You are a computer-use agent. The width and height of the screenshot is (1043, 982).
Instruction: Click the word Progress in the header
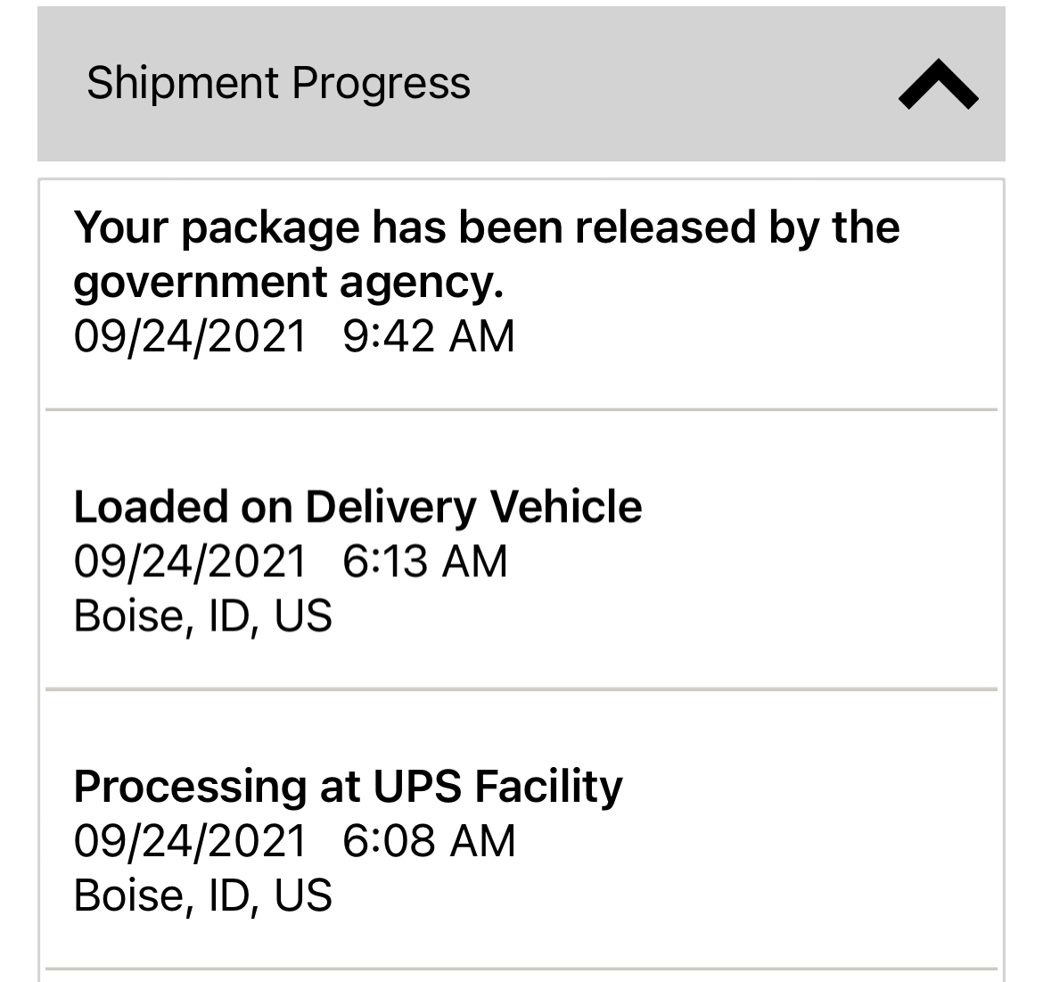(x=381, y=83)
